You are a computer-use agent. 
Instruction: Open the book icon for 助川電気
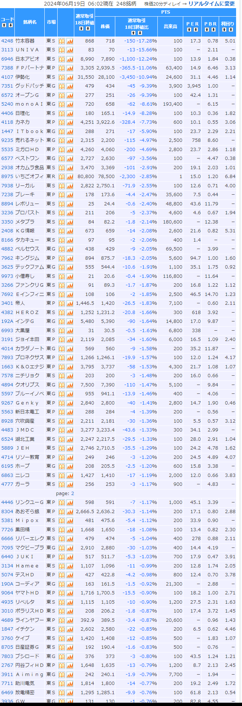(62, 683)
